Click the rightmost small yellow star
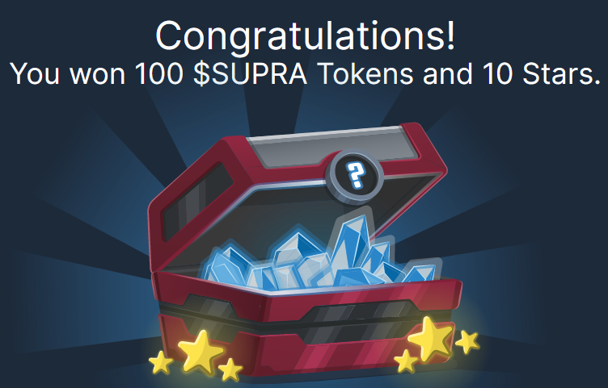608x388 pixels. tap(467, 342)
